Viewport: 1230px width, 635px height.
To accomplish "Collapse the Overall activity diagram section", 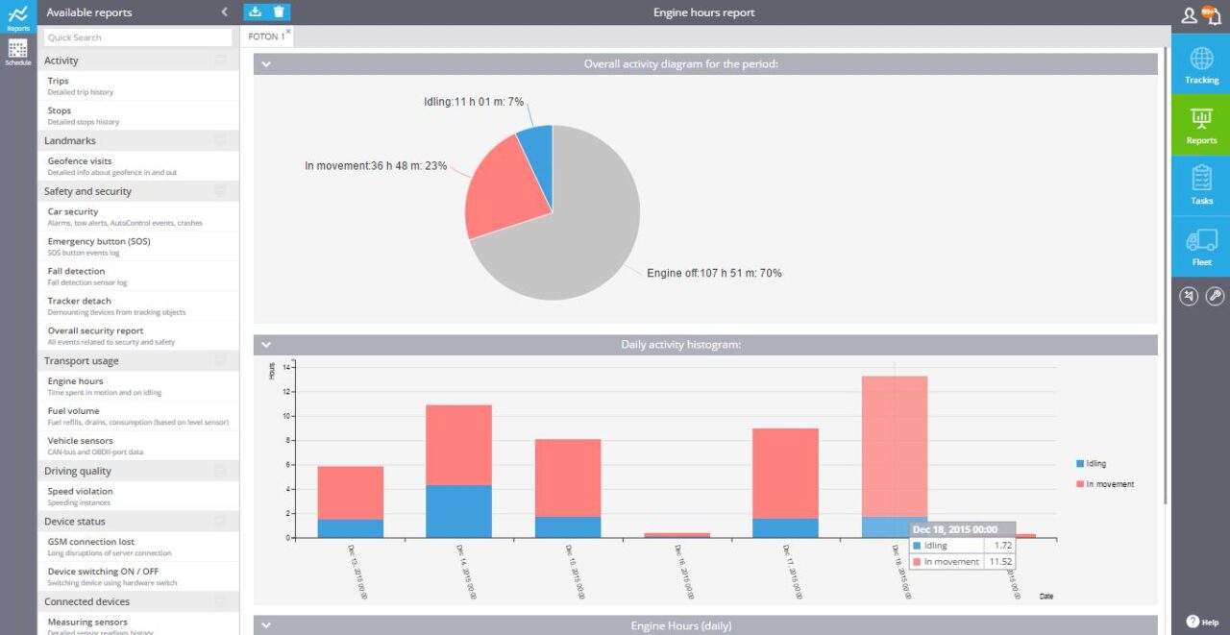I will (x=266, y=64).
